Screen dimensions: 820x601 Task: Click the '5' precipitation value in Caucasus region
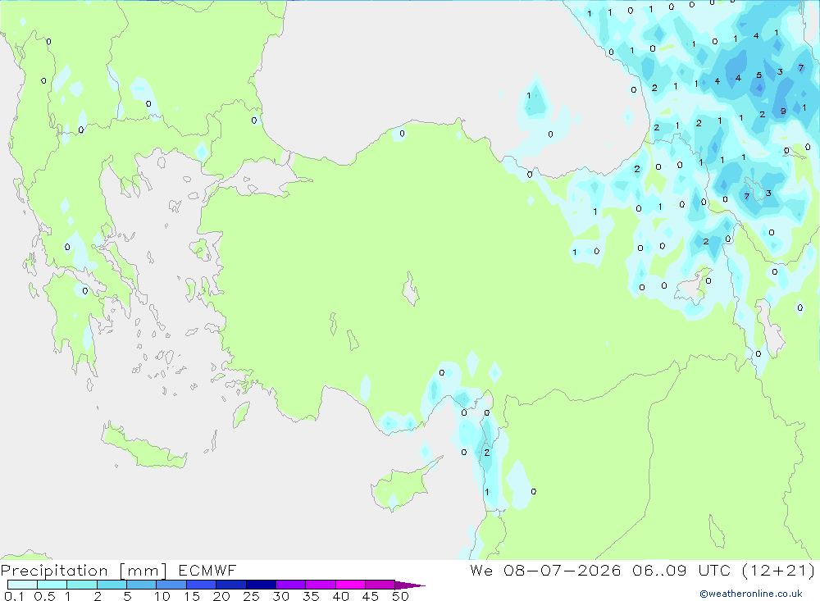pos(758,75)
